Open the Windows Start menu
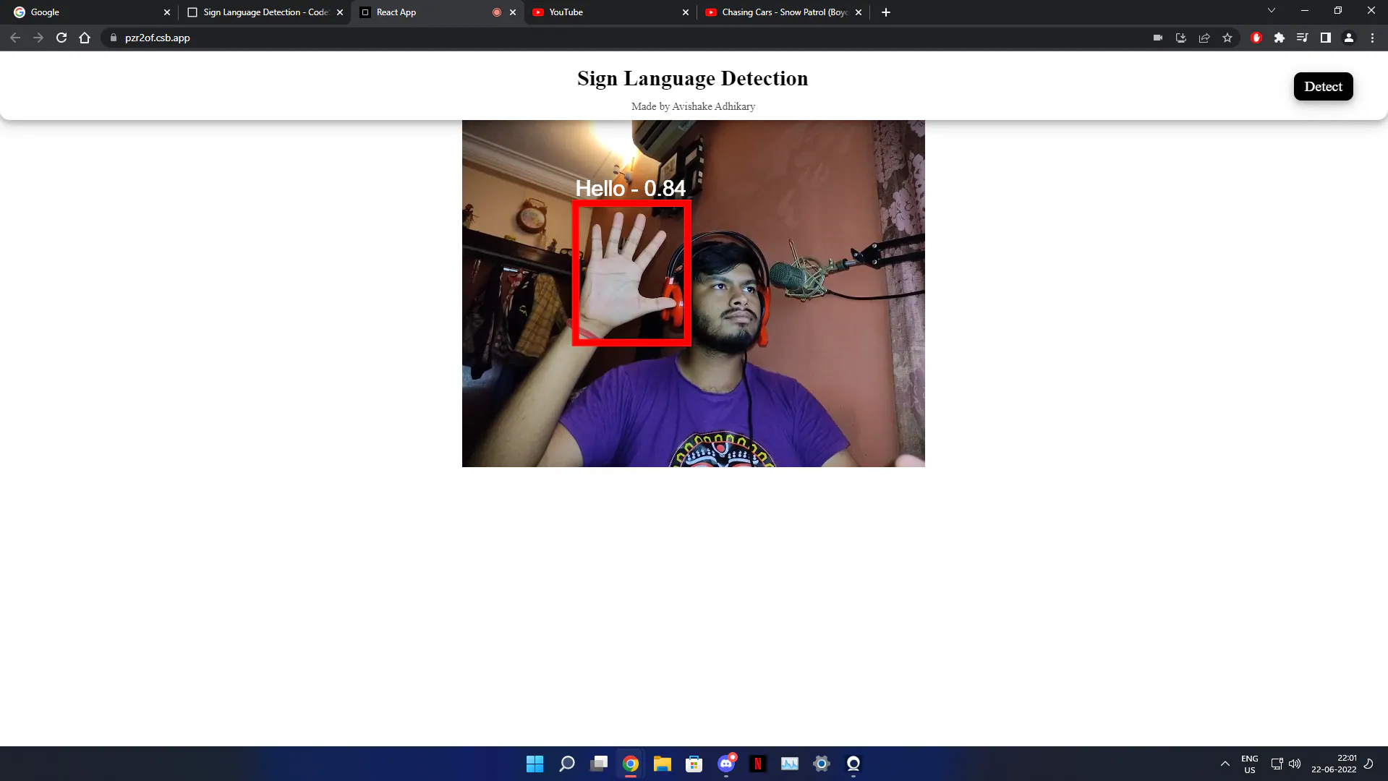Screen dimensions: 1388x781 coord(535,764)
